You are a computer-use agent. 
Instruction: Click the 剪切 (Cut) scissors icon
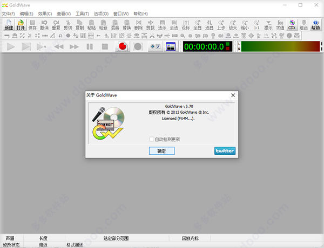68,25
